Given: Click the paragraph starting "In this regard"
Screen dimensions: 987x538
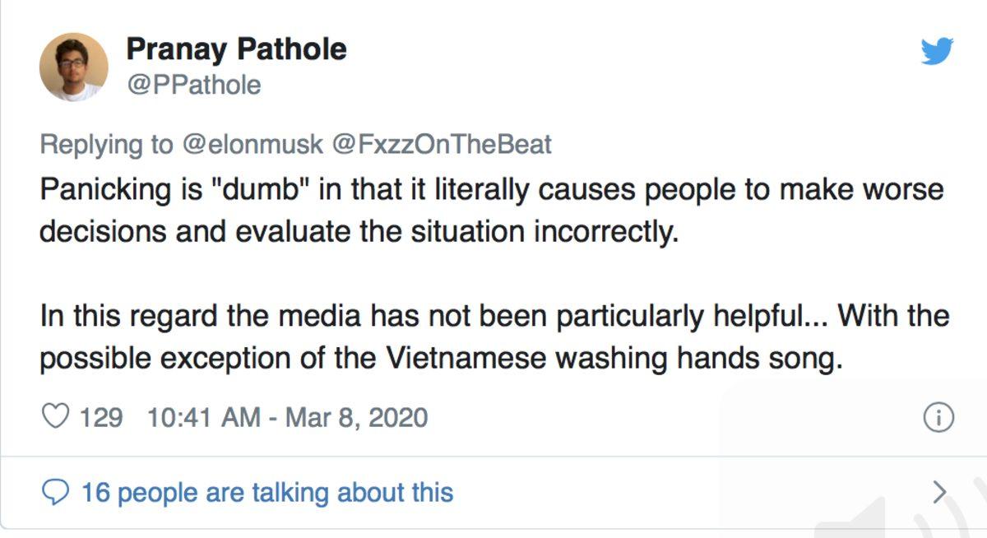Looking at the screenshot, I should 494,337.
